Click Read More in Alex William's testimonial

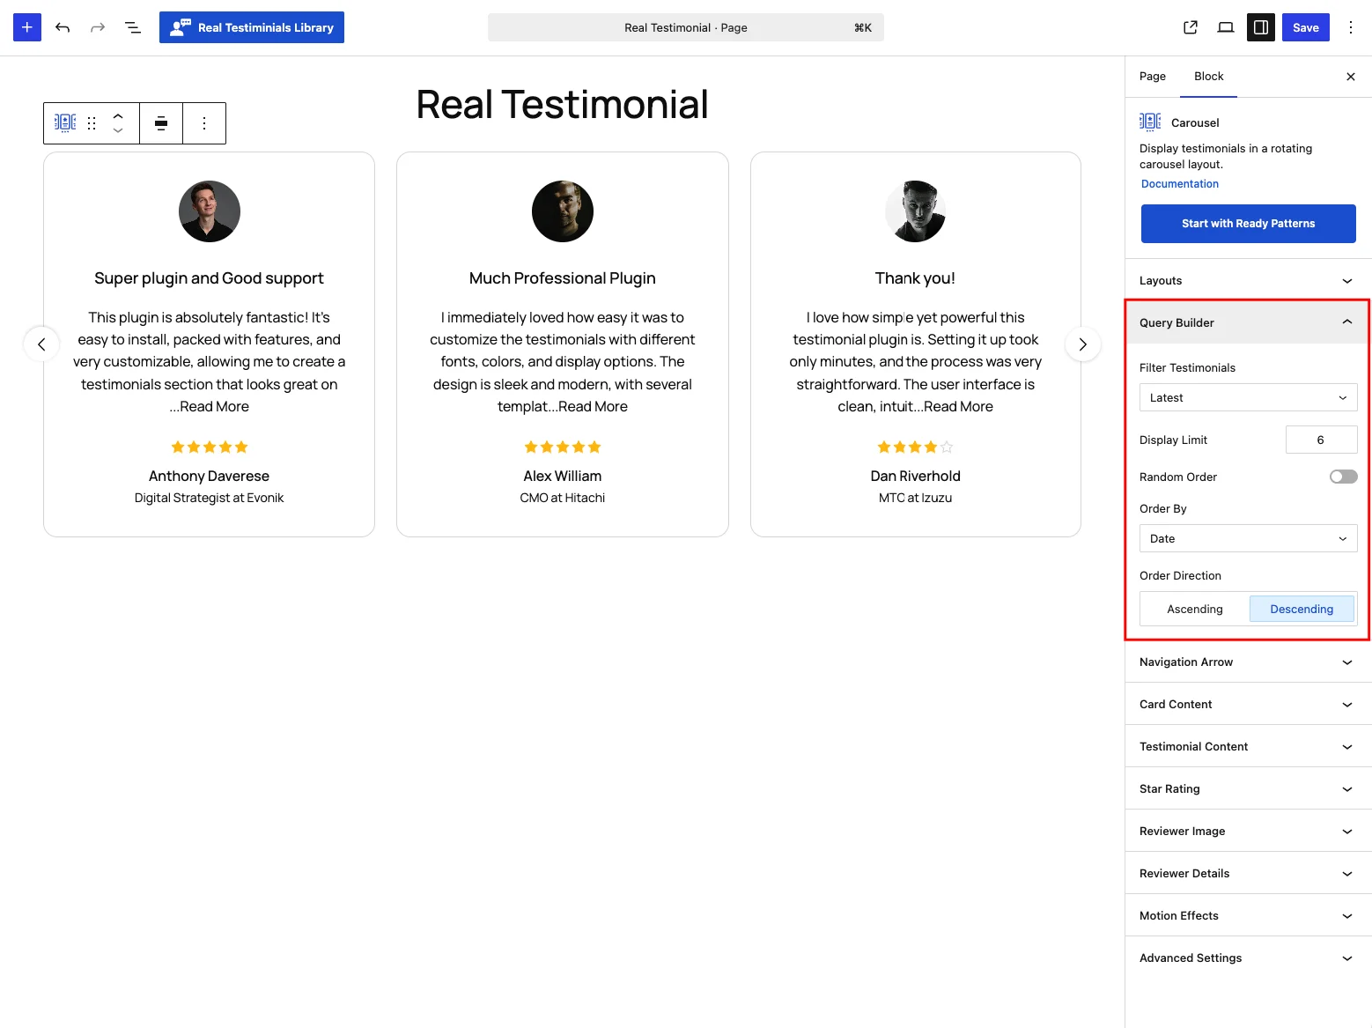[x=593, y=406]
